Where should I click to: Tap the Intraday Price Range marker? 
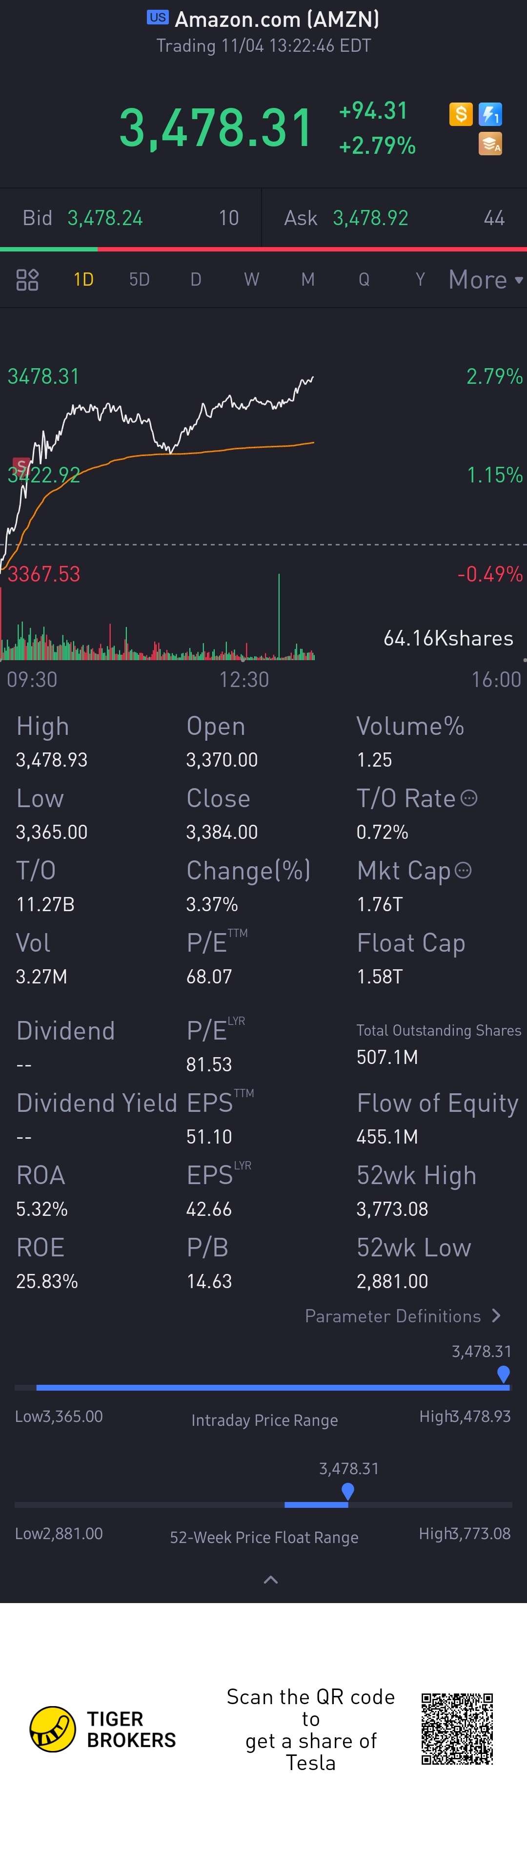(x=504, y=1375)
